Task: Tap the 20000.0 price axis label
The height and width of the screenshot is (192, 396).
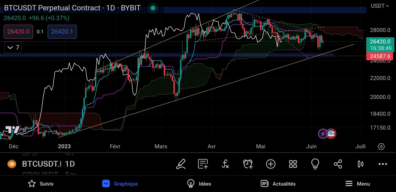Action: (380, 97)
